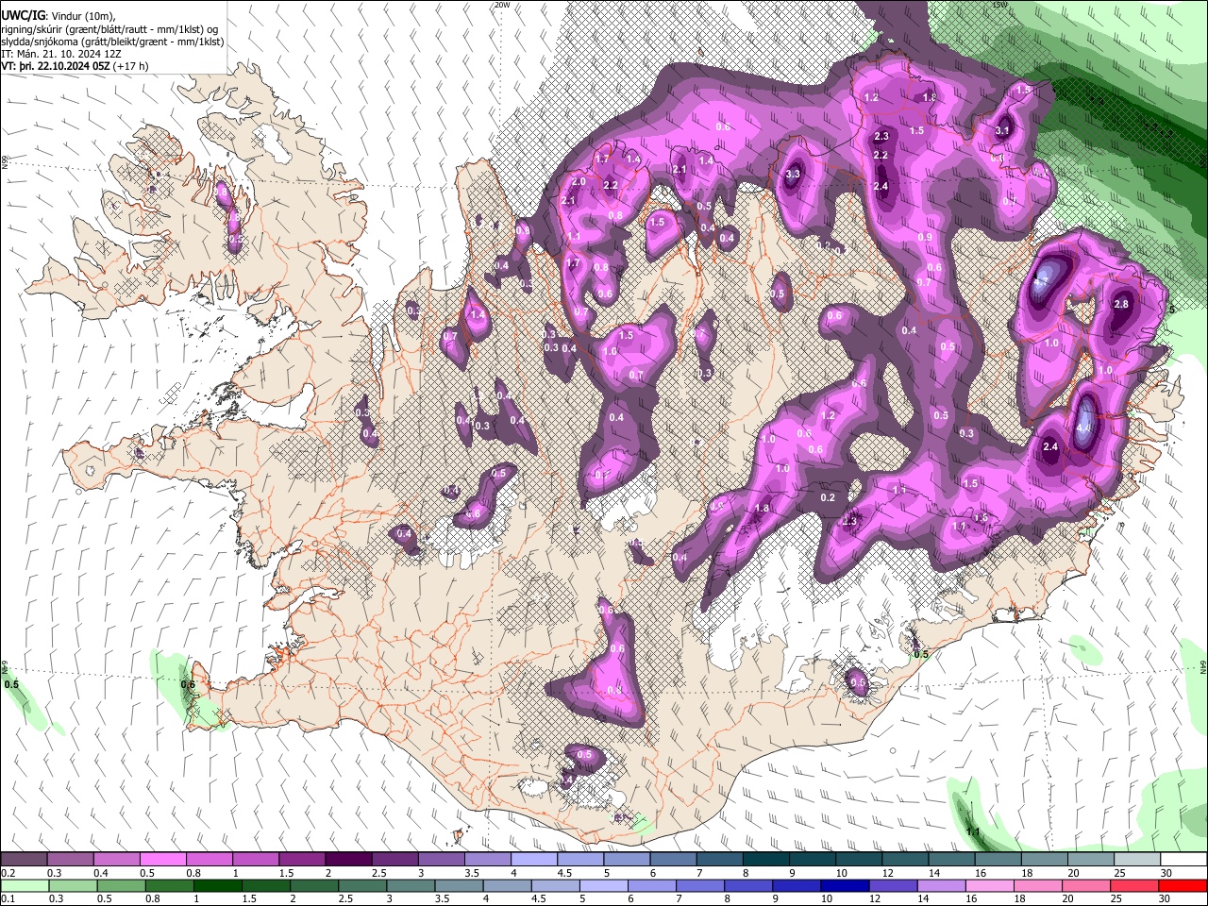Image resolution: width=1208 pixels, height=906 pixels.
Task: Click the snow legend swatch between 3 and 3.5
Action: tap(441, 860)
